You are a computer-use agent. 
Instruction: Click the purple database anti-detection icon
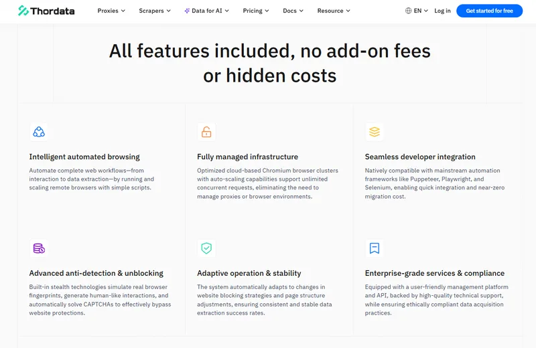(x=39, y=248)
